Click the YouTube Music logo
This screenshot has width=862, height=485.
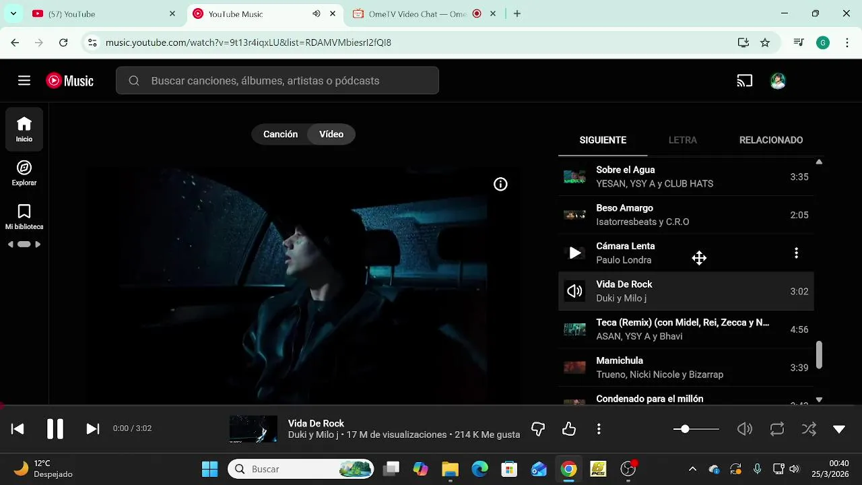click(x=69, y=81)
